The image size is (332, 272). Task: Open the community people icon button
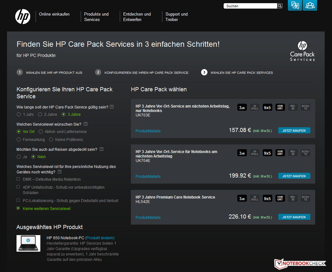point(310,5)
